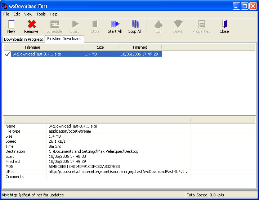
Task: Click the Destination path value
Action: coord(94,151)
